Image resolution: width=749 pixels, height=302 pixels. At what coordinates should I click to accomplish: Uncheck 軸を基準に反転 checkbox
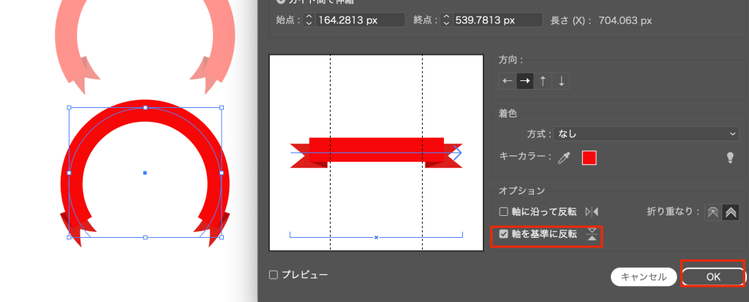click(503, 234)
